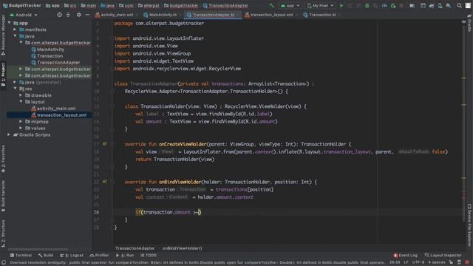
Task: Run the app with green play icon
Action: 341,5
